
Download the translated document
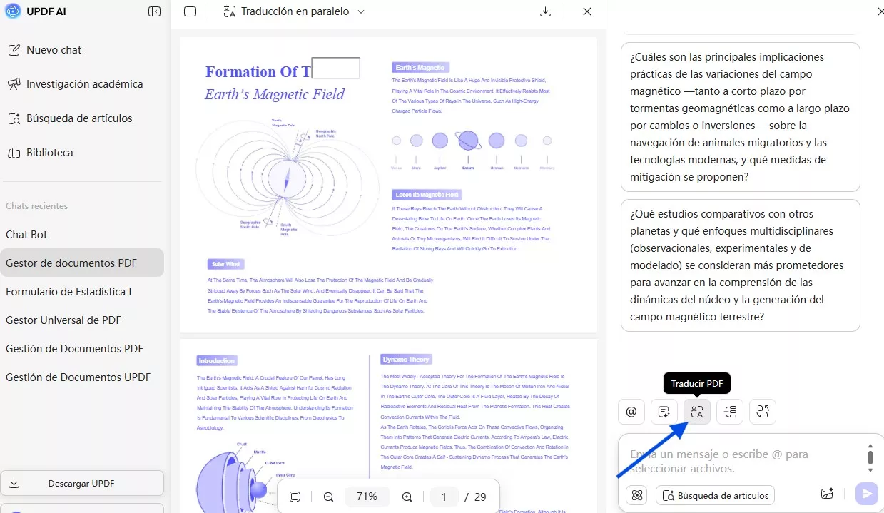click(x=546, y=11)
